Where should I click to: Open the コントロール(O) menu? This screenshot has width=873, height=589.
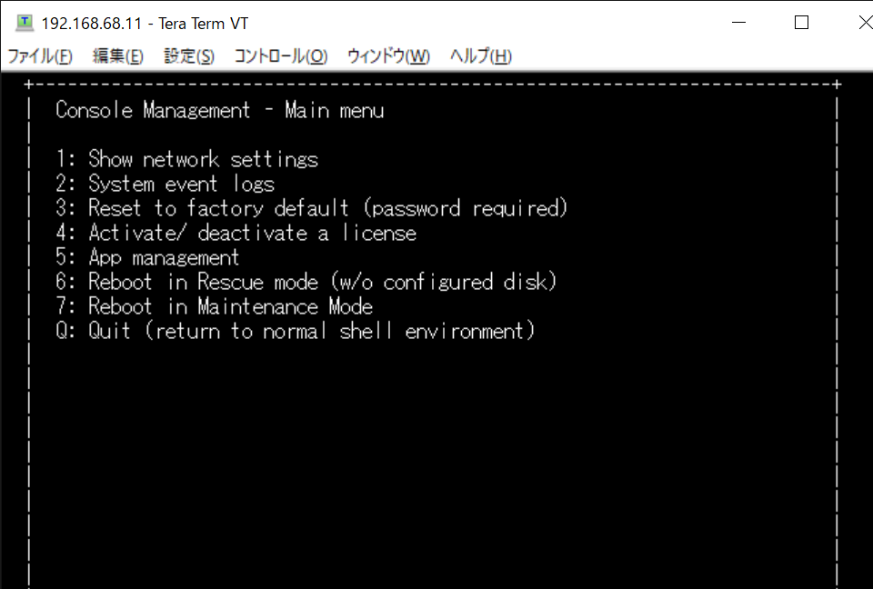click(x=281, y=55)
